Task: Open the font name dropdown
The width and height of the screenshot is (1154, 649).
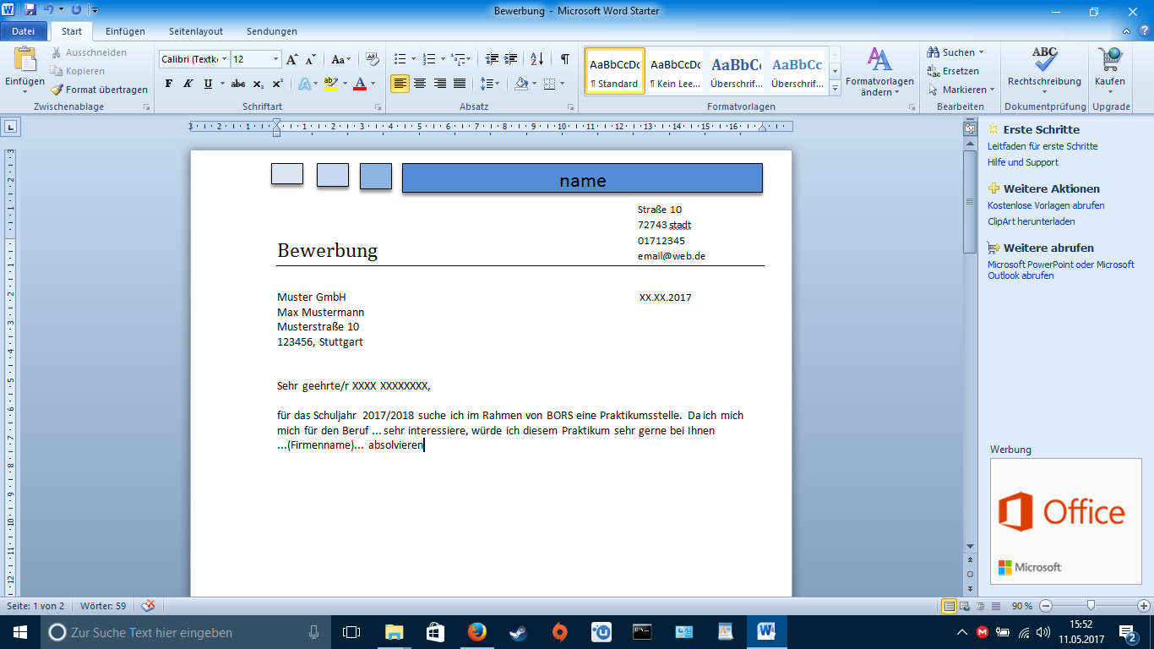Action: [x=225, y=59]
